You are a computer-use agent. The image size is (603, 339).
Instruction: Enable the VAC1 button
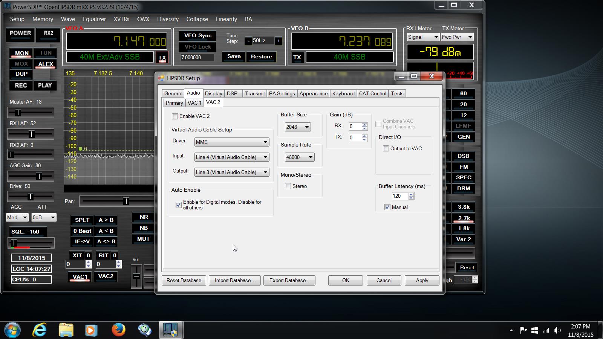[x=80, y=277]
